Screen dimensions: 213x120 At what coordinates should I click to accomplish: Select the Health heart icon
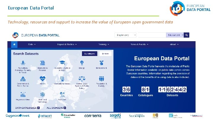pyautogui.click(x=43, y=79)
